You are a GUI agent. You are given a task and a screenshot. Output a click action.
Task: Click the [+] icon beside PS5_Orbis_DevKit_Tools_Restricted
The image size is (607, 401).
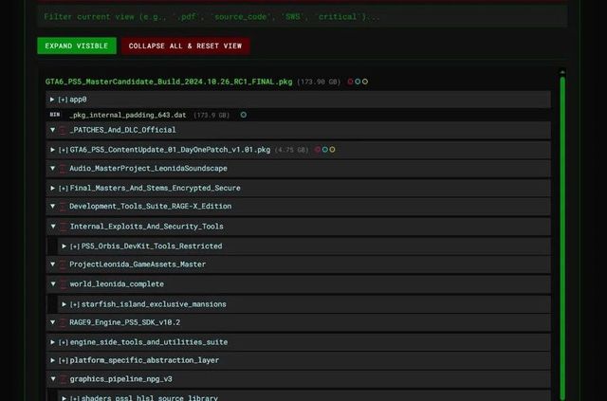coord(75,246)
